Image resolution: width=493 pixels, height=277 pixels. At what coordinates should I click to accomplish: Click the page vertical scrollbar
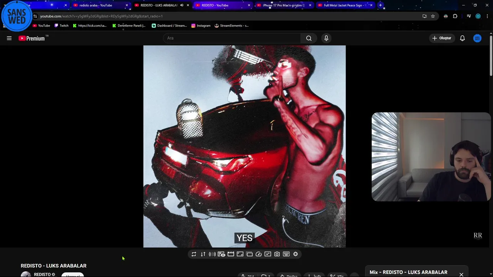(x=491, y=55)
